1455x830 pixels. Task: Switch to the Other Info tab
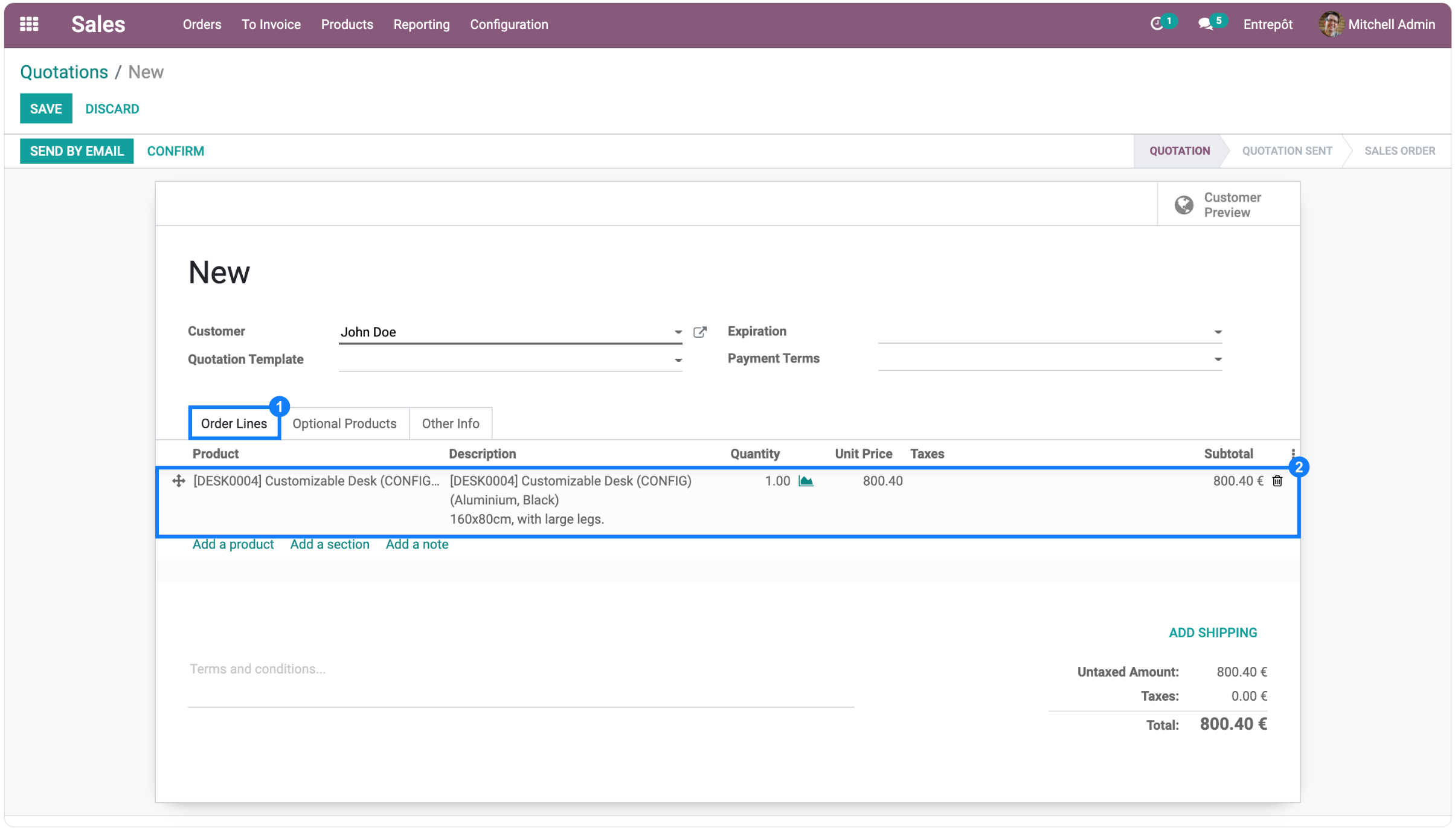point(451,423)
